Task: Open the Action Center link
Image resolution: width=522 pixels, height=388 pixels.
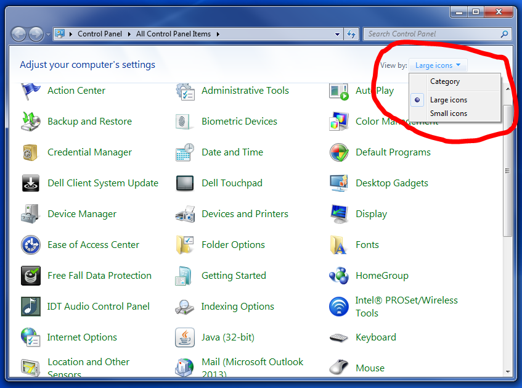Action: pos(76,90)
